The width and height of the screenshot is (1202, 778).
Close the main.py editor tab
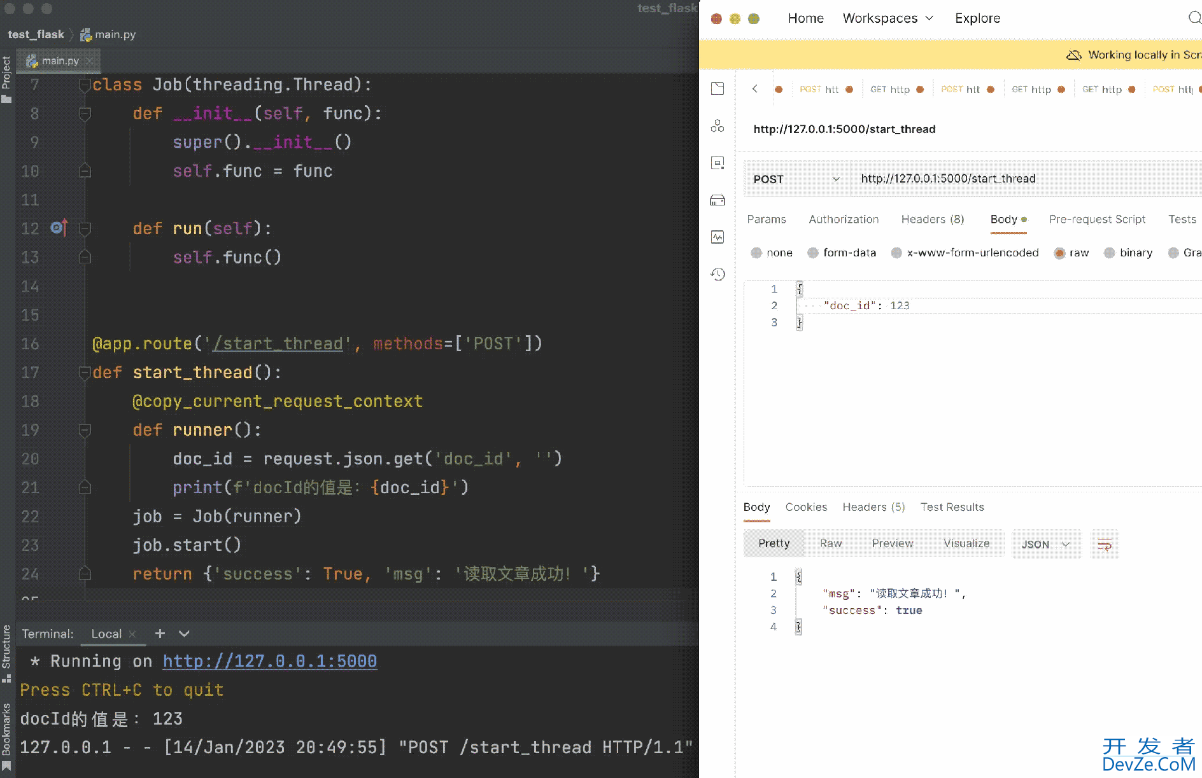click(89, 61)
